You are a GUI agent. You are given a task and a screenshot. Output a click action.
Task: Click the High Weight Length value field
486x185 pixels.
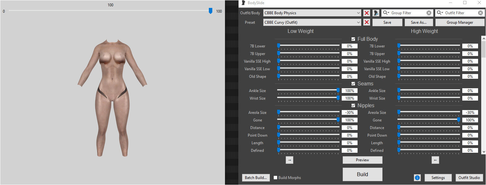point(470,143)
